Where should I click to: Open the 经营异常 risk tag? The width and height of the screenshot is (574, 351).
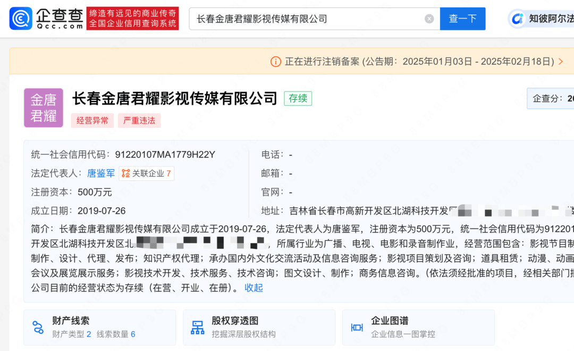click(92, 121)
